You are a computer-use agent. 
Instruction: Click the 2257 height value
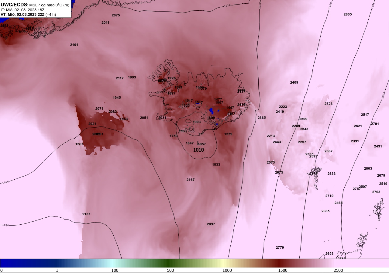(302, 142)
